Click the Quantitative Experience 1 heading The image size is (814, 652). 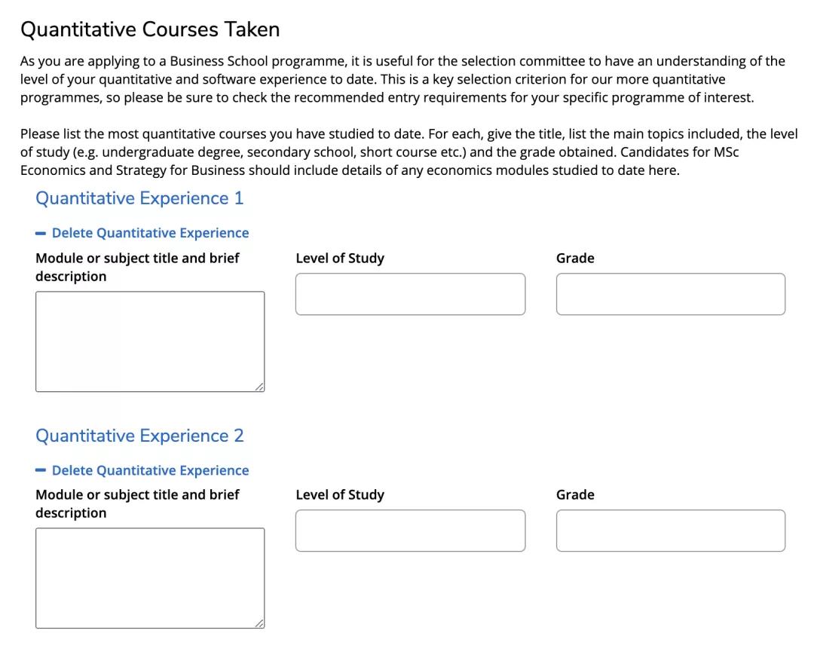click(139, 198)
